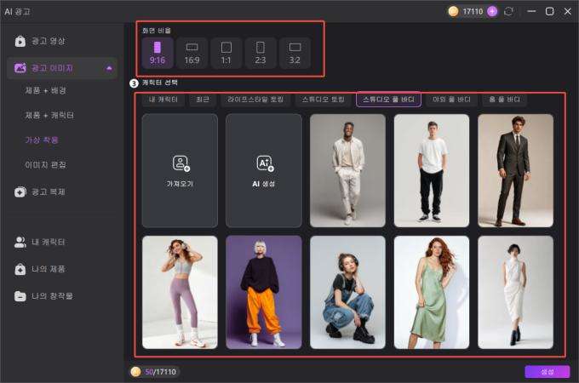Click the purple 생성 generate button

[x=547, y=372]
